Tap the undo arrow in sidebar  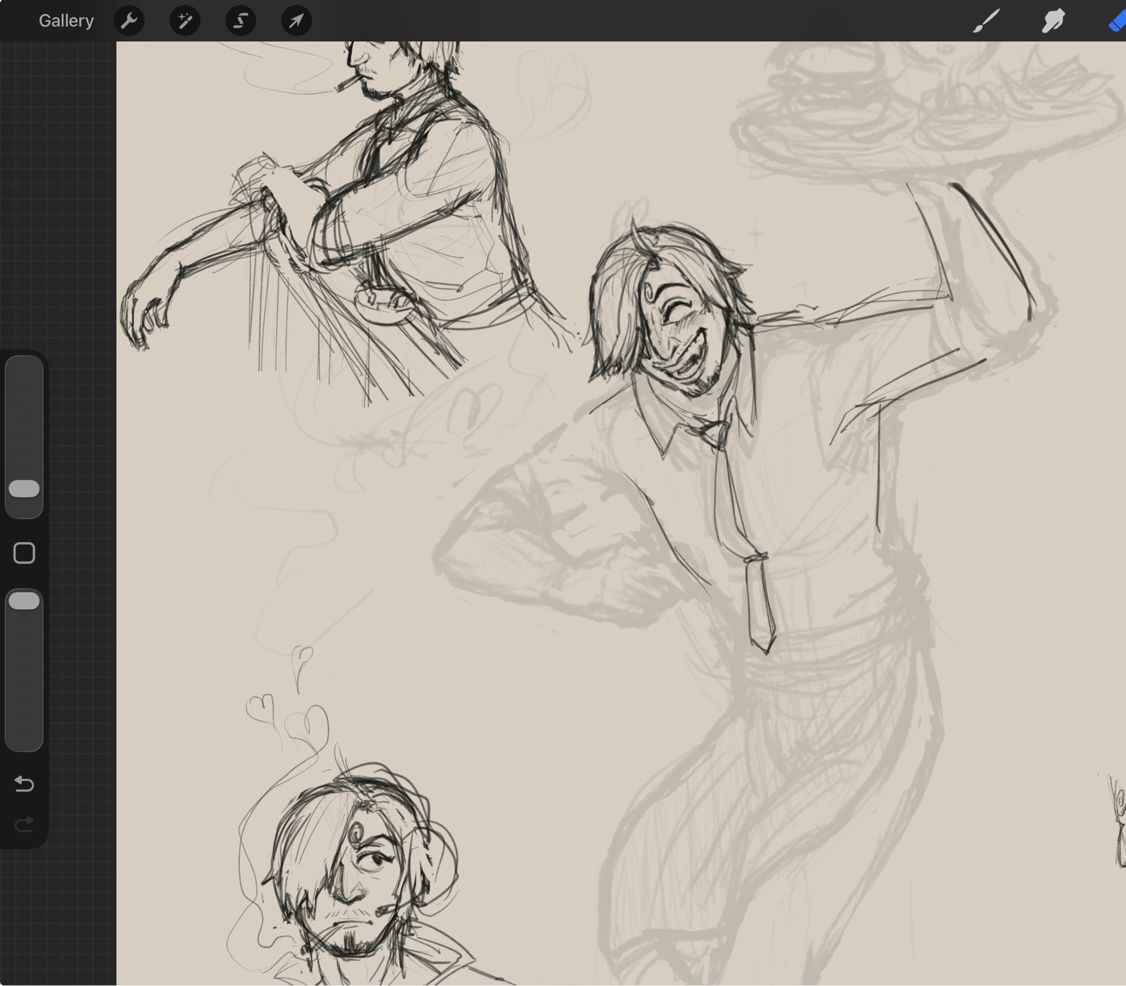pos(24,783)
